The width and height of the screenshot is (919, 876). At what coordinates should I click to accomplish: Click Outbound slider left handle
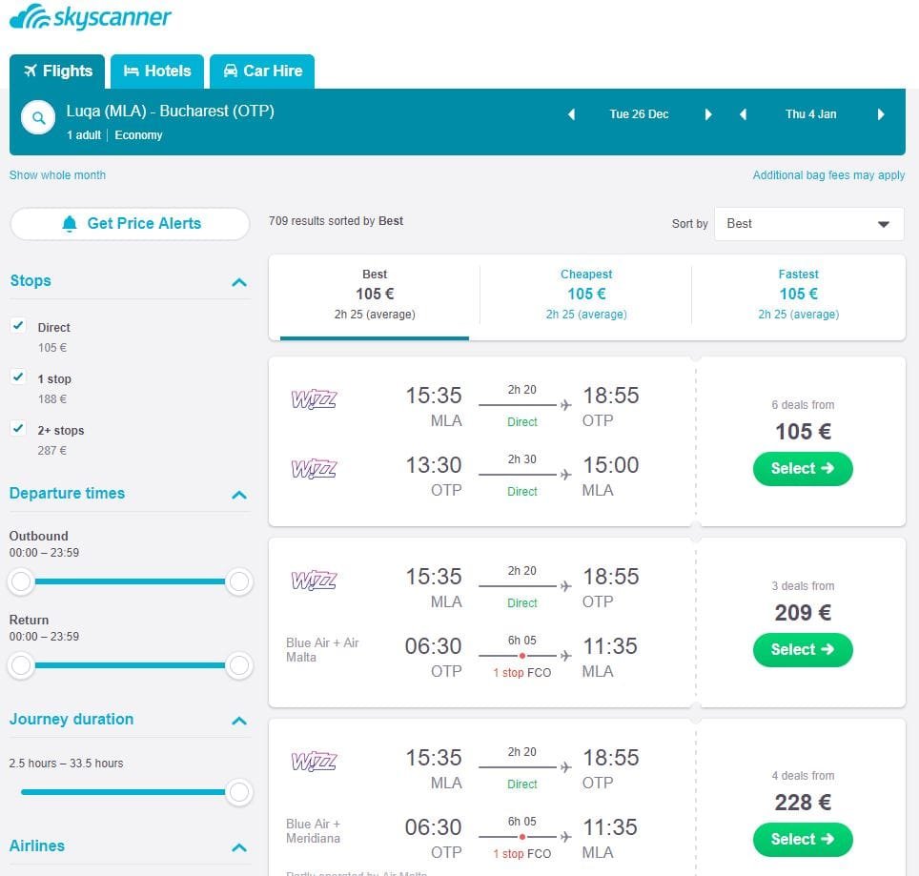point(21,581)
